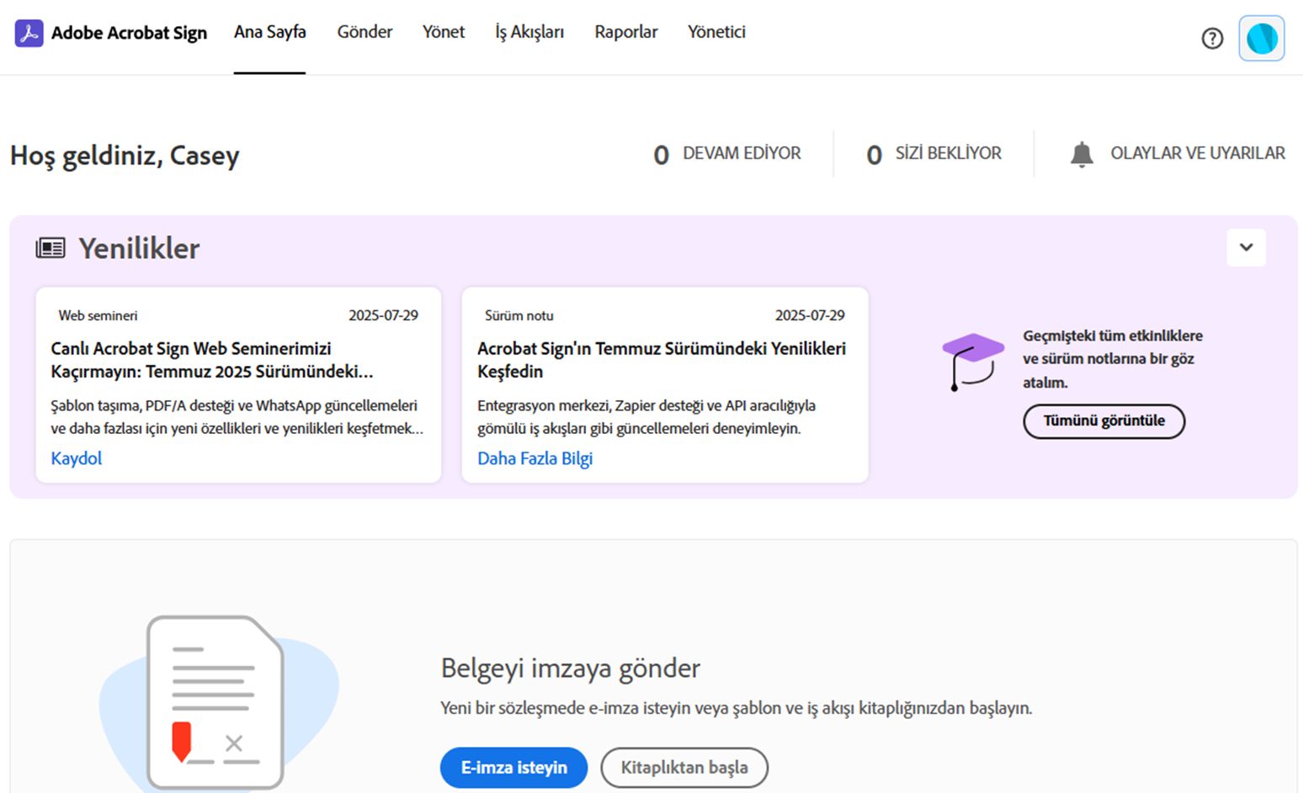Viewport: 1303px width, 793px height.
Task: Open the Daha Fazla Bilgi link
Action: point(535,458)
